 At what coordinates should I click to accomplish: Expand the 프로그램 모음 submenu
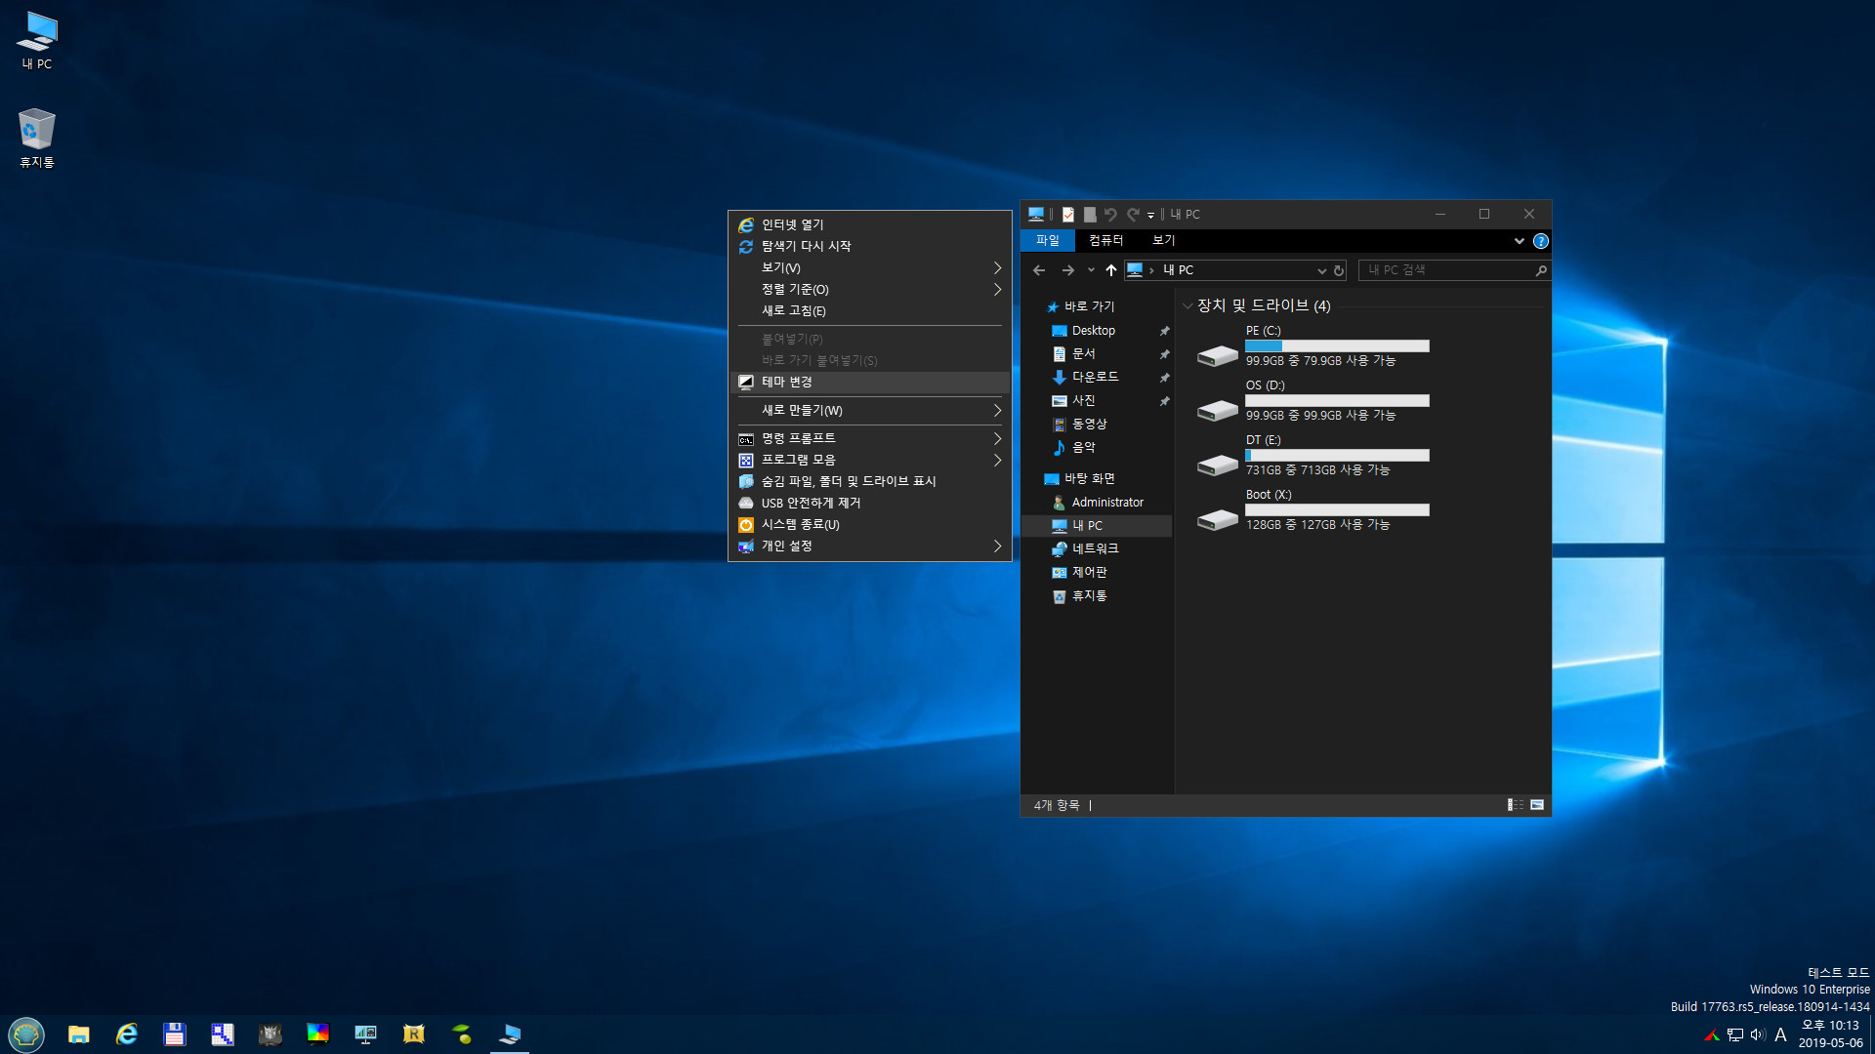pos(870,460)
